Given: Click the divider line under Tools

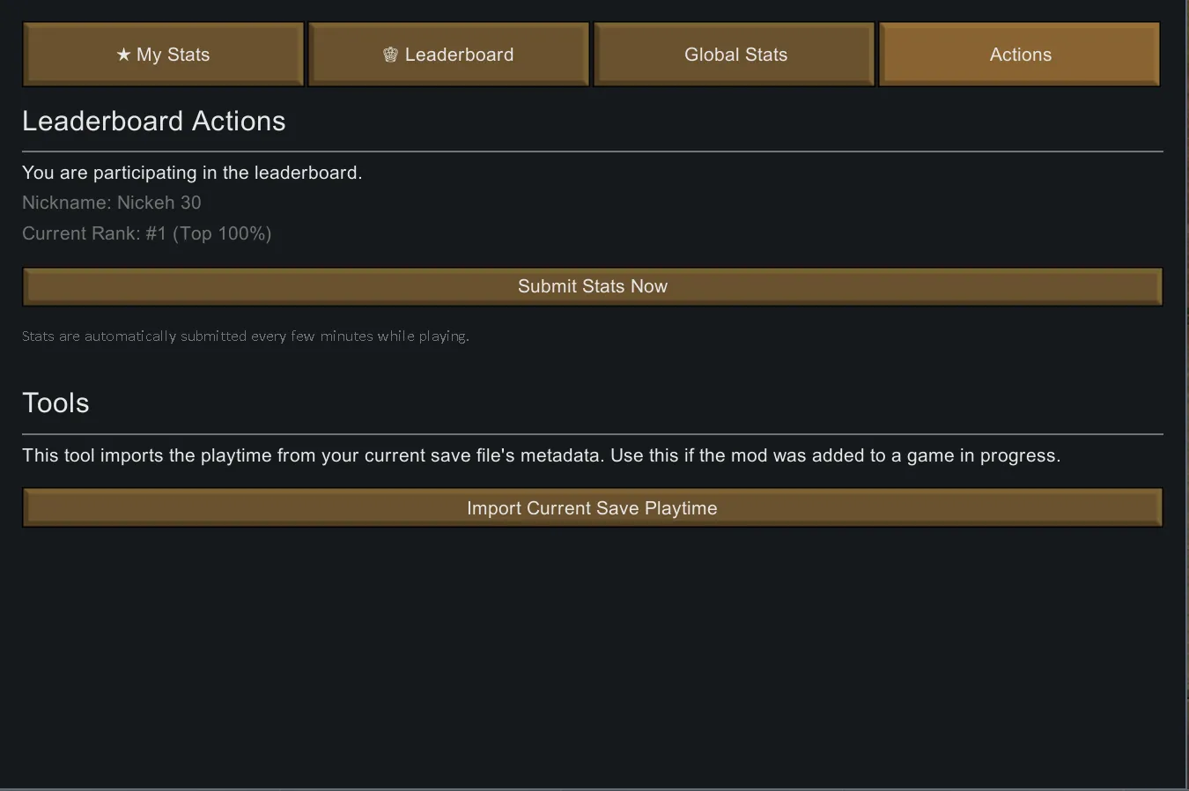Looking at the screenshot, I should tap(592, 434).
